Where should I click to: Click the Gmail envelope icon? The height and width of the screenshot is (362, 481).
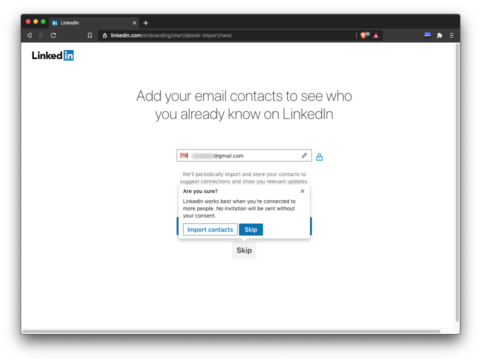[x=184, y=156]
